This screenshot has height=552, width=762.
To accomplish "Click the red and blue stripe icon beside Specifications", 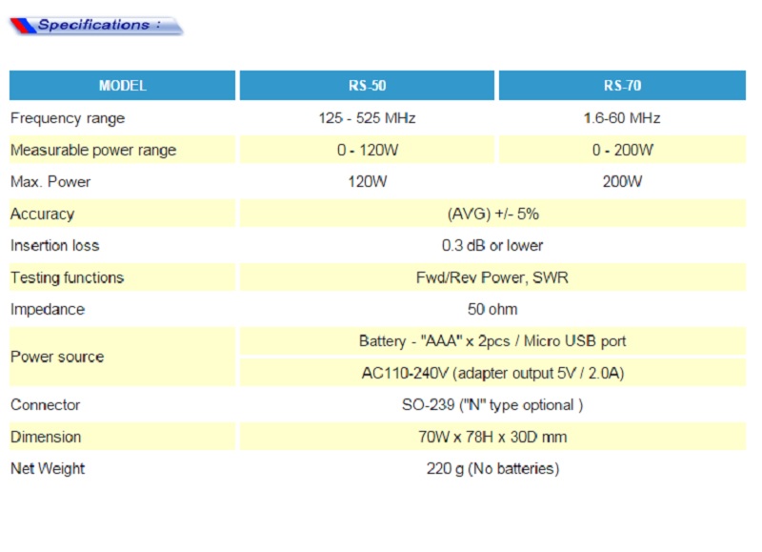I will (x=21, y=26).
